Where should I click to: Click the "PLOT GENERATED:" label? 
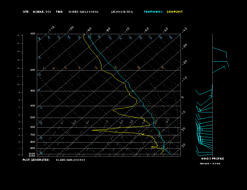point(36,160)
